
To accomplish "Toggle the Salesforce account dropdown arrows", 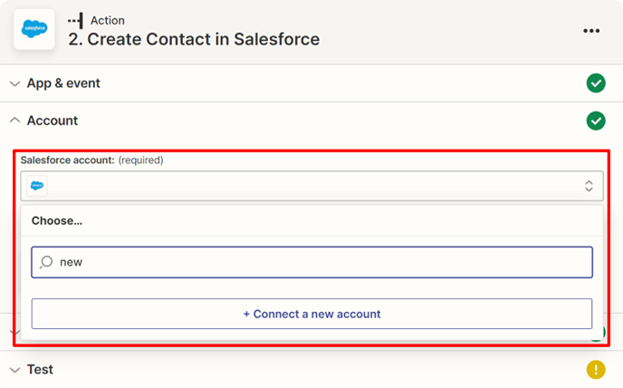I will [x=588, y=186].
